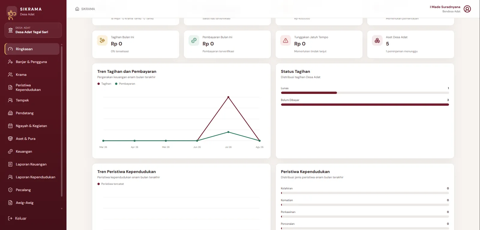Go to the Krama page
480x230 pixels.
[32, 75]
